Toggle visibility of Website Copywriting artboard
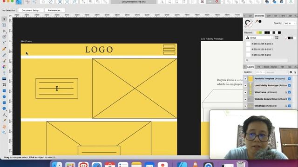Viewport: 298px width, 167px height. point(289,99)
